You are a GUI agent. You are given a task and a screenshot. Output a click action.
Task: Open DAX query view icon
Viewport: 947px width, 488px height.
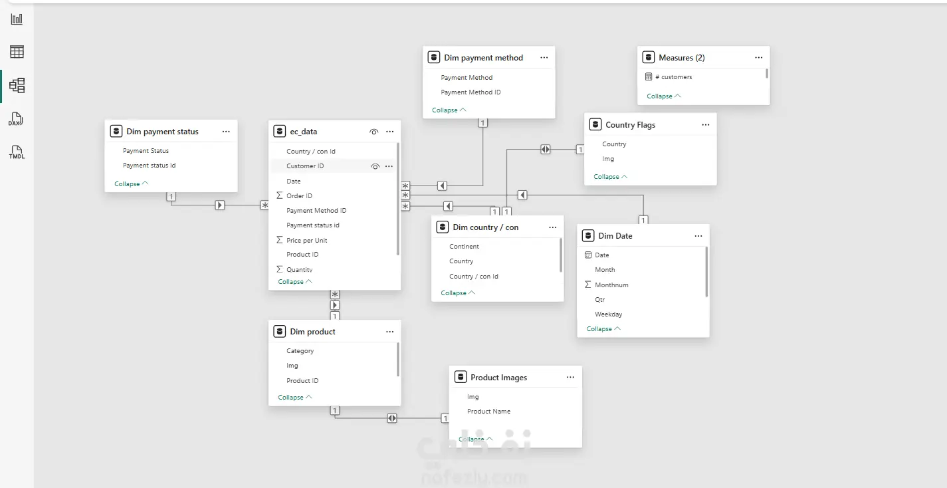coord(16,120)
